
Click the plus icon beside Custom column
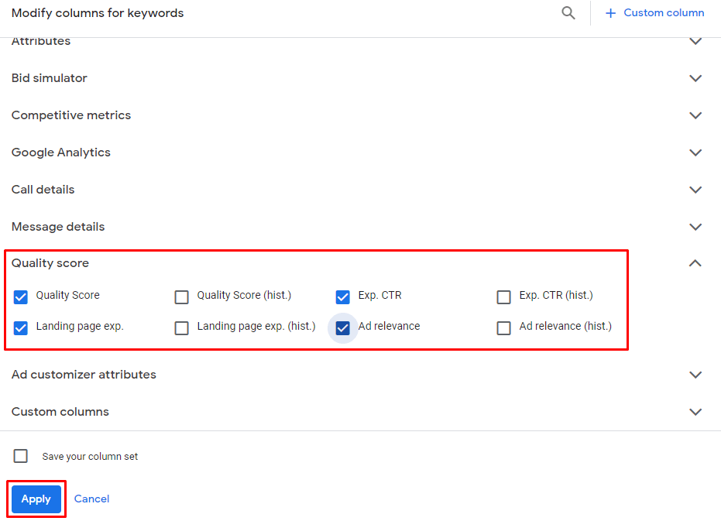tap(610, 13)
